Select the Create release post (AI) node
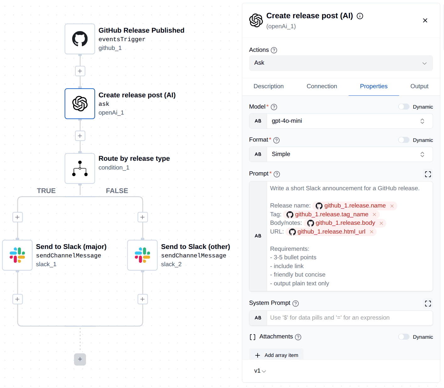 (x=80, y=104)
